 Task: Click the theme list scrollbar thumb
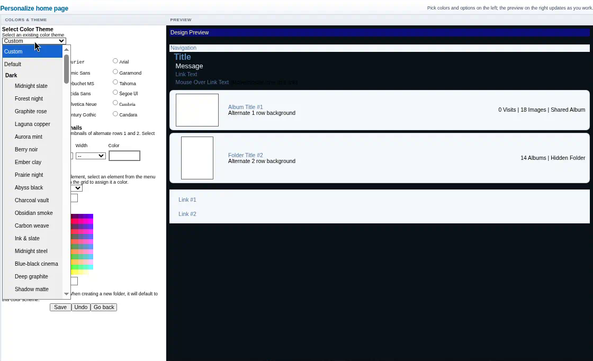pyautogui.click(x=67, y=69)
